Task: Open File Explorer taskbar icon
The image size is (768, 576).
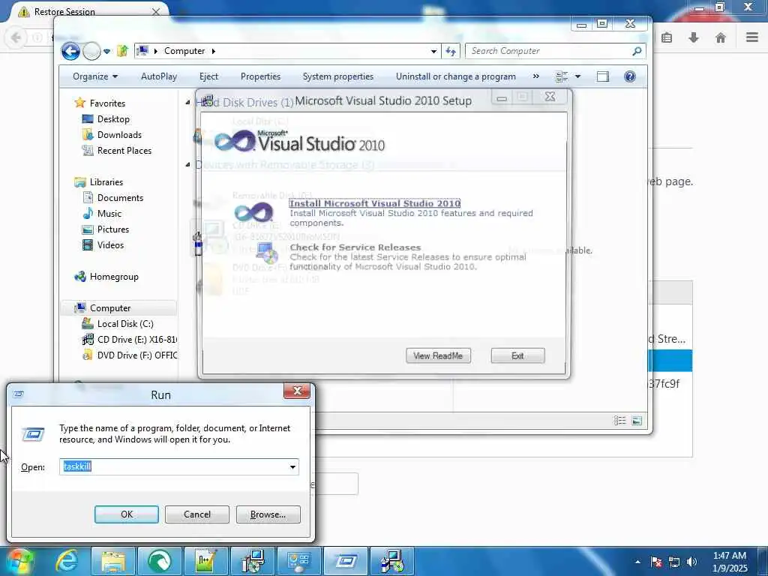Action: pyautogui.click(x=113, y=561)
